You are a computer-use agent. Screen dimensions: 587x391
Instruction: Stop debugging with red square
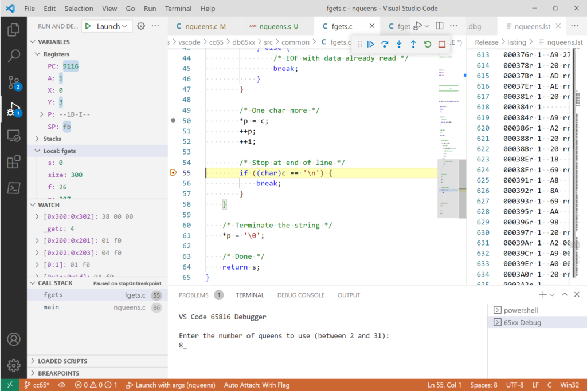click(442, 44)
